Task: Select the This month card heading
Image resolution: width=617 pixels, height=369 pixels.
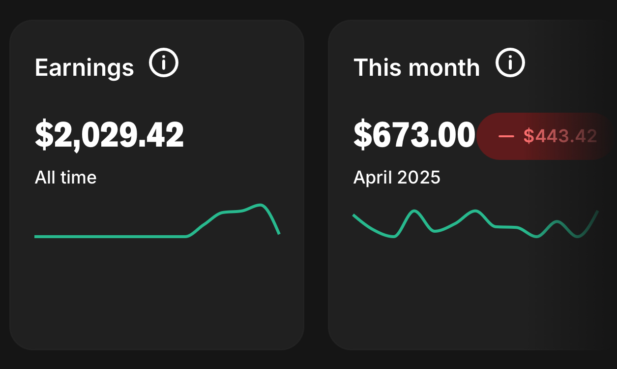Action: pos(416,67)
